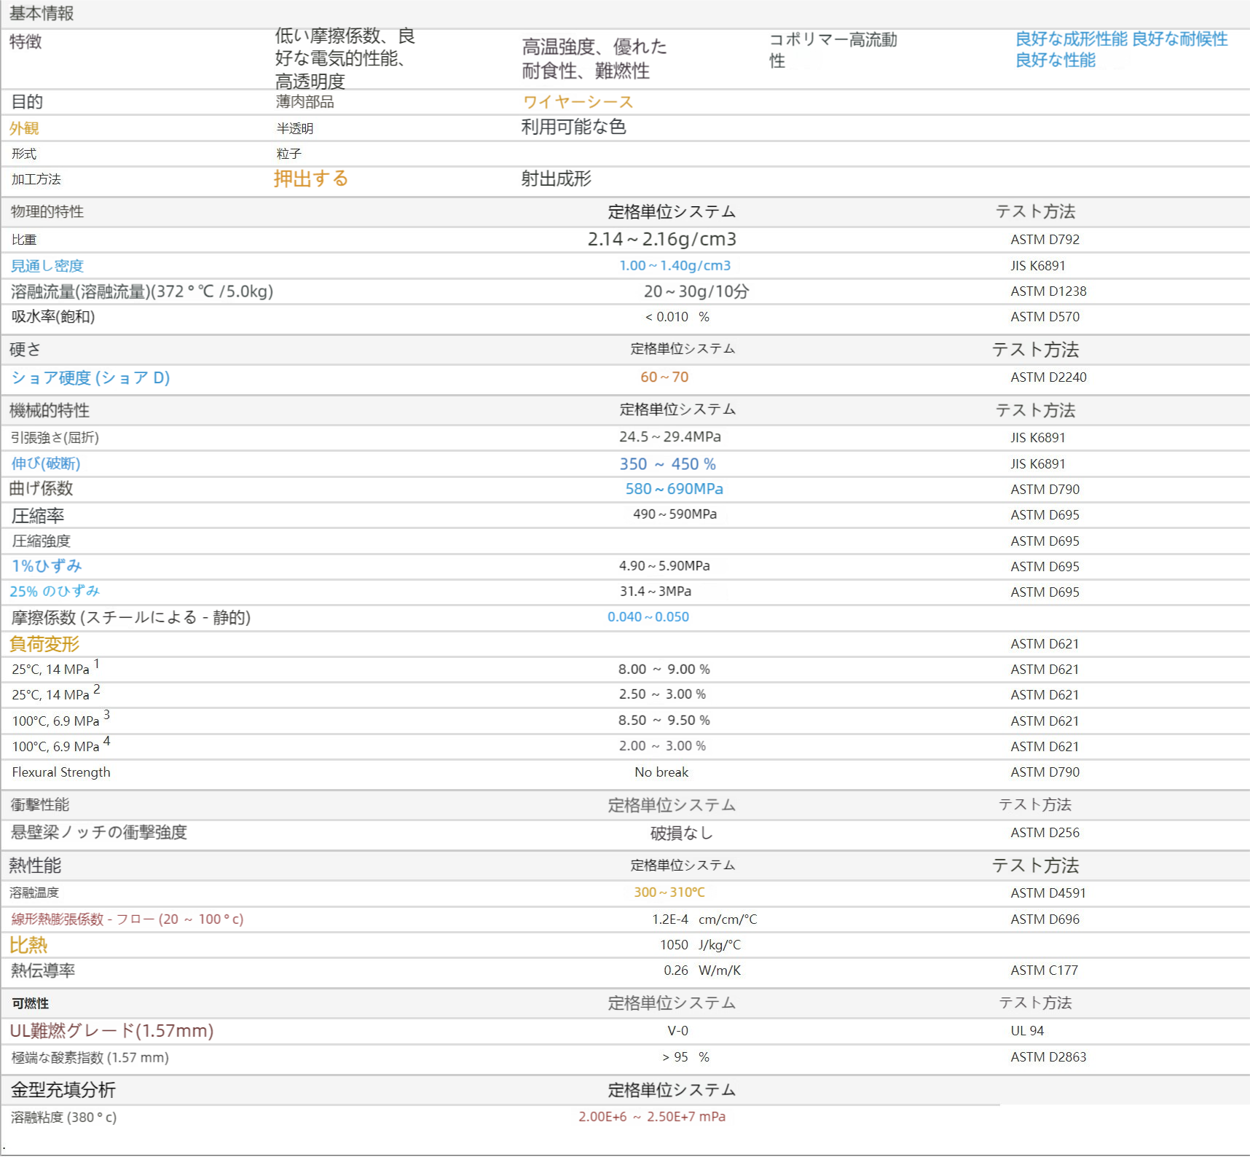This screenshot has height=1157, width=1250.
Task: Open the 良好な耐候性 link
Action: point(1179,39)
